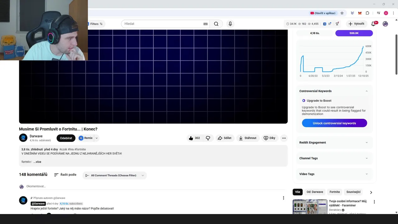Click the video player area
398x224 pixels.
point(153,77)
